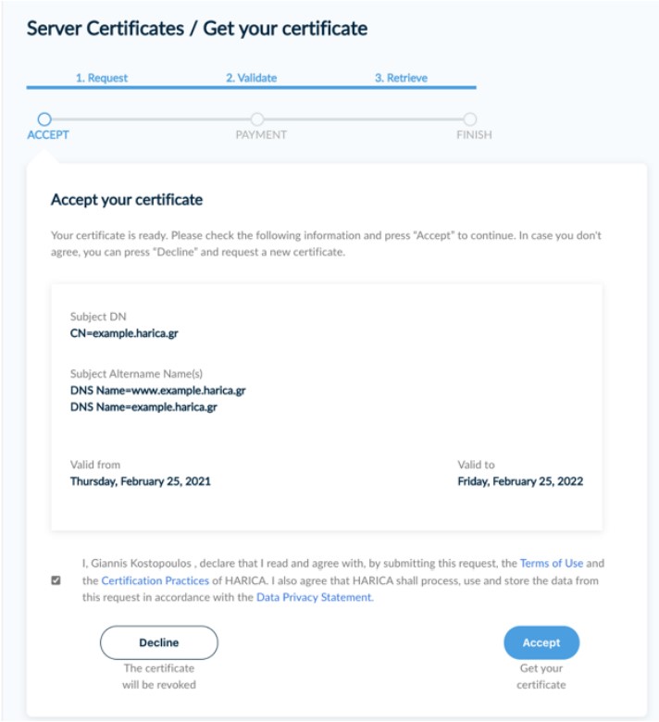Go to the 3. Retrieve tab

(x=401, y=78)
